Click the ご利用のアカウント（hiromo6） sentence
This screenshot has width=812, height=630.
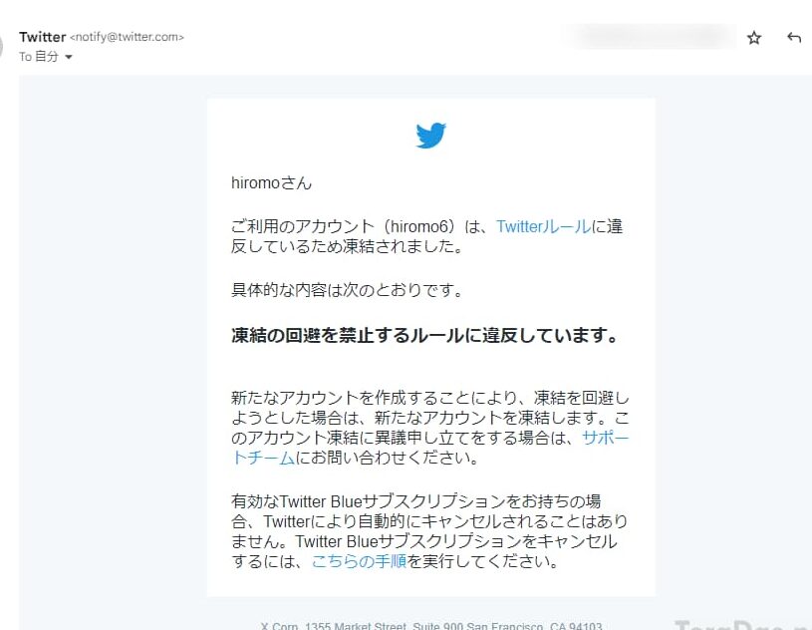pyautogui.click(x=359, y=227)
